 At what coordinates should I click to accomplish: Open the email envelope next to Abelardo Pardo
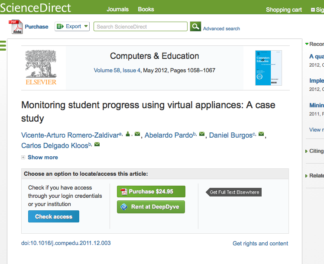(202, 135)
